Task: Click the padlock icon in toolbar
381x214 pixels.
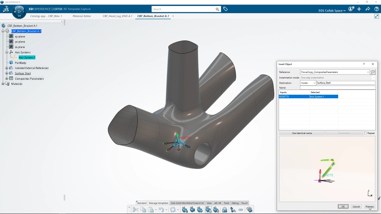Action: pyautogui.click(x=225, y=210)
